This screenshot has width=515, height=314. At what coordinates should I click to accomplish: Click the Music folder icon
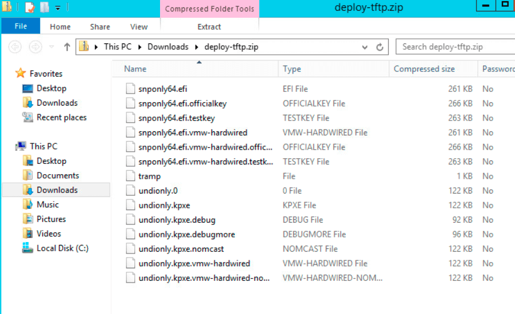(27, 204)
